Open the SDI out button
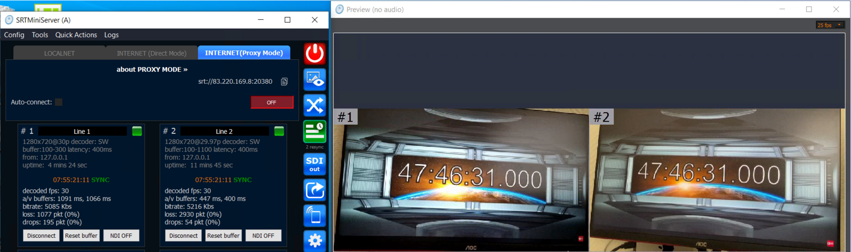The image size is (851, 252). coord(315,164)
